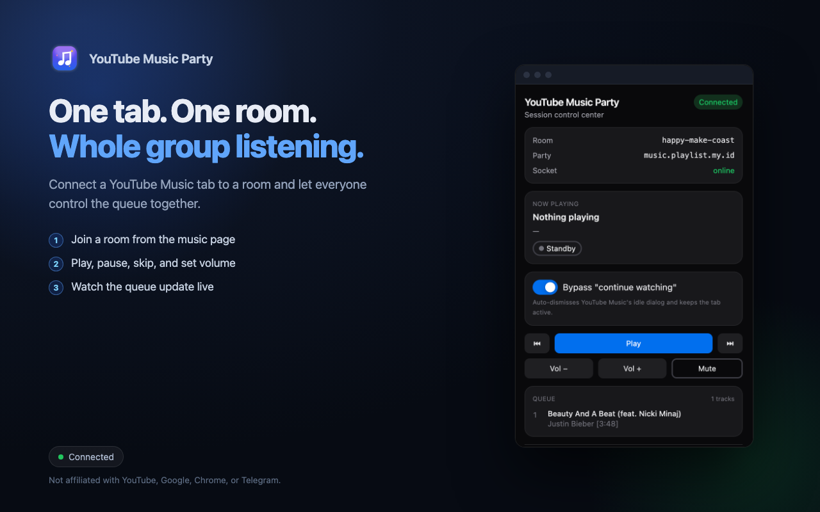The height and width of the screenshot is (512, 820).
Task: Click party host music.playlist.my.id
Action: click(689, 156)
